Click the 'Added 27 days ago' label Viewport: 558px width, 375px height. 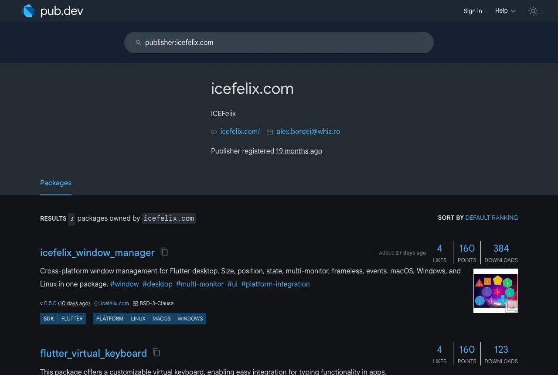(x=402, y=253)
